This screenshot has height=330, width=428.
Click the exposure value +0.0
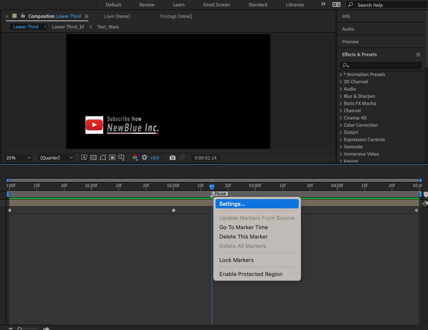[154, 158]
